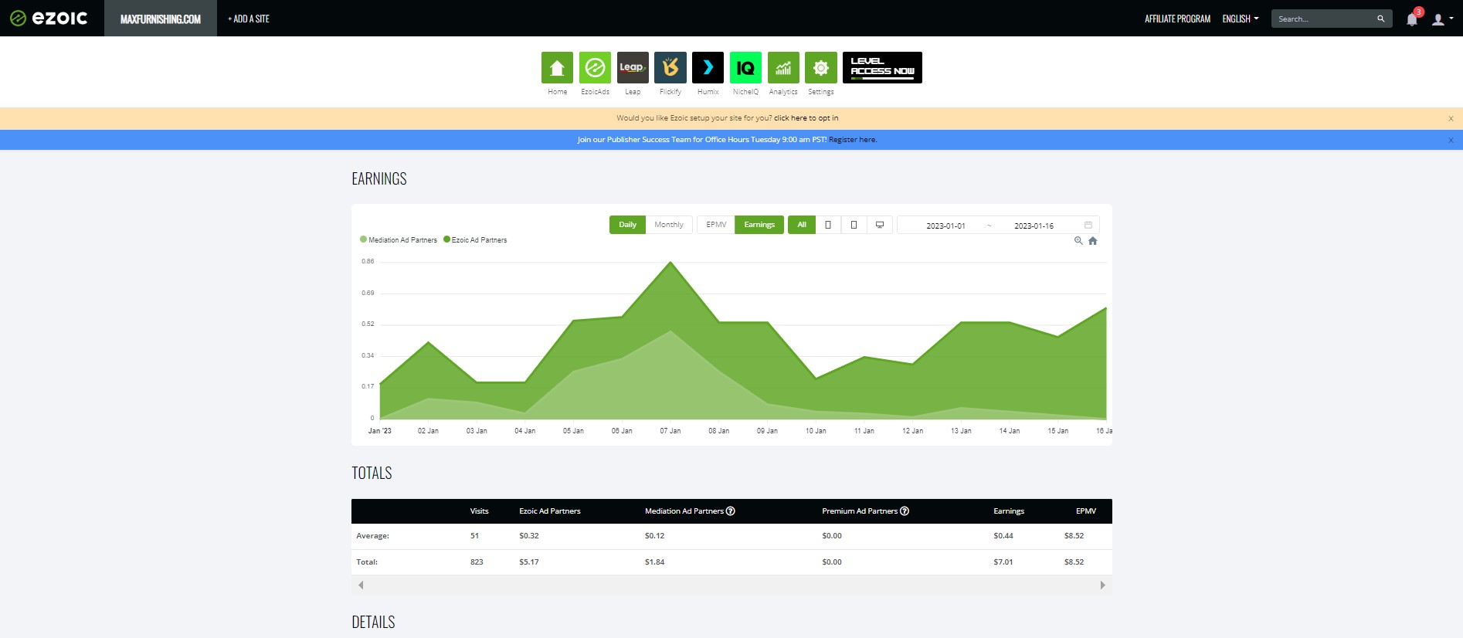The height and width of the screenshot is (638, 1463).
Task: Focus the Search input field
Action: pyautogui.click(x=1324, y=19)
